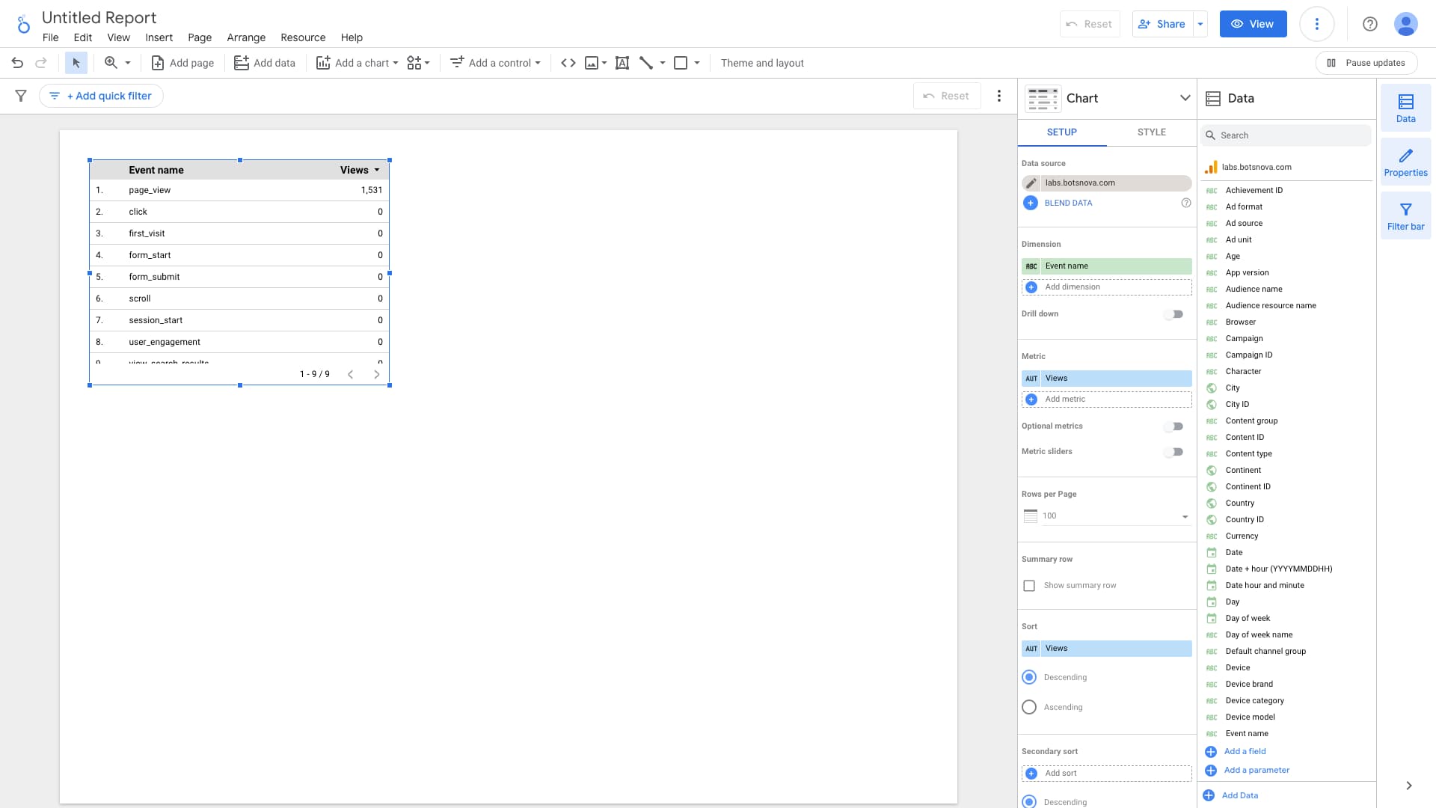Open the Looker Studio home logo
This screenshot has width=1436, height=808.
pyautogui.click(x=24, y=25)
